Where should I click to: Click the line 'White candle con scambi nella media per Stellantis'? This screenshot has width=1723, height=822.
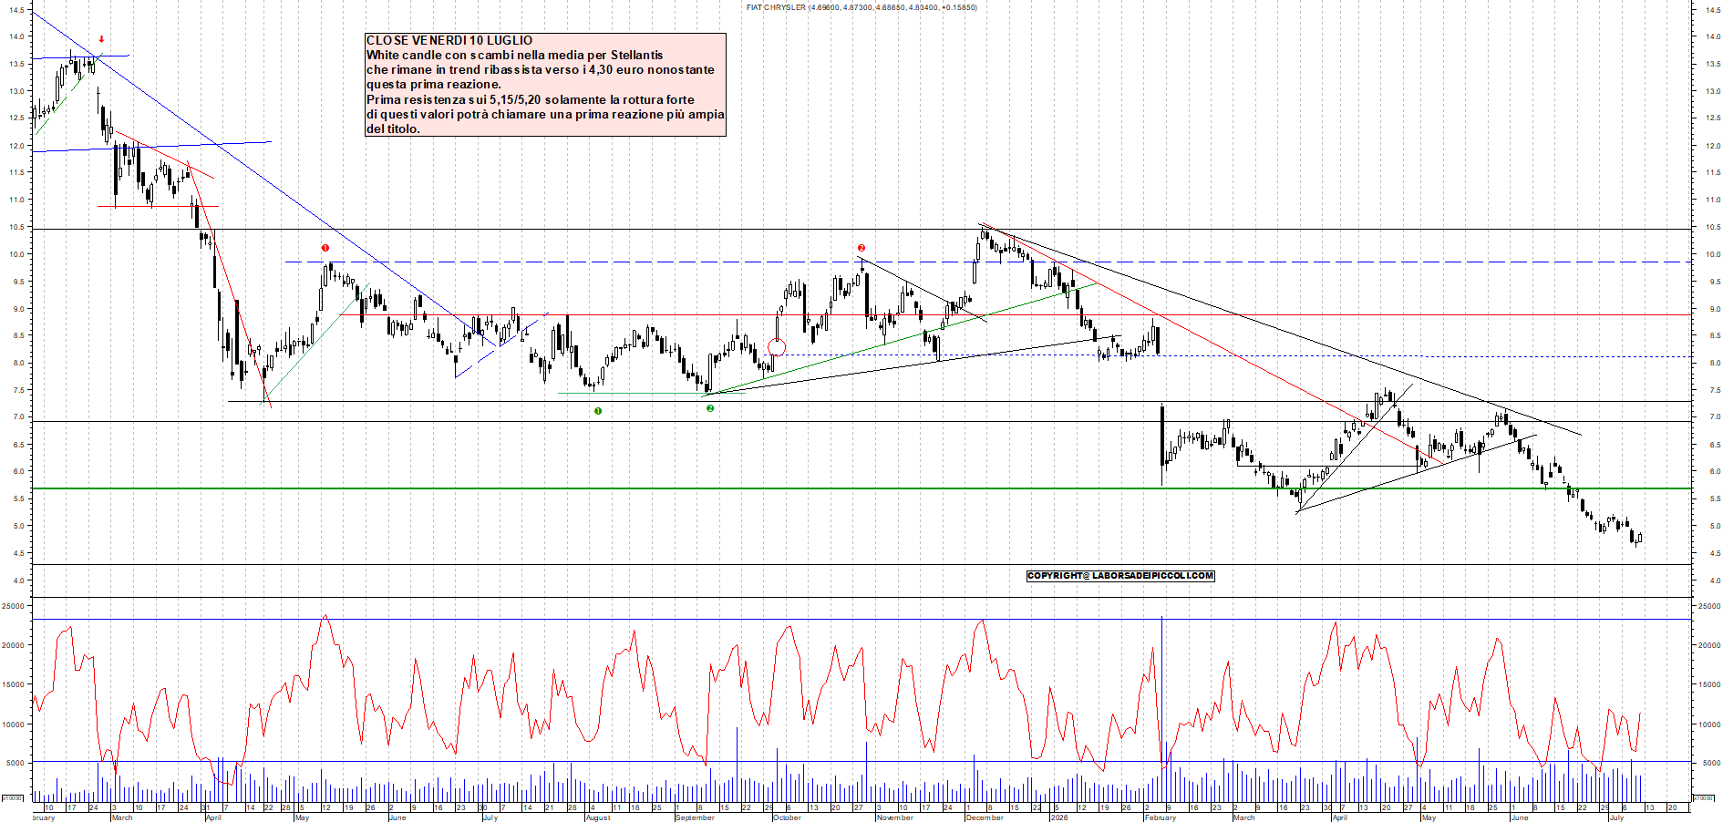tap(515, 55)
